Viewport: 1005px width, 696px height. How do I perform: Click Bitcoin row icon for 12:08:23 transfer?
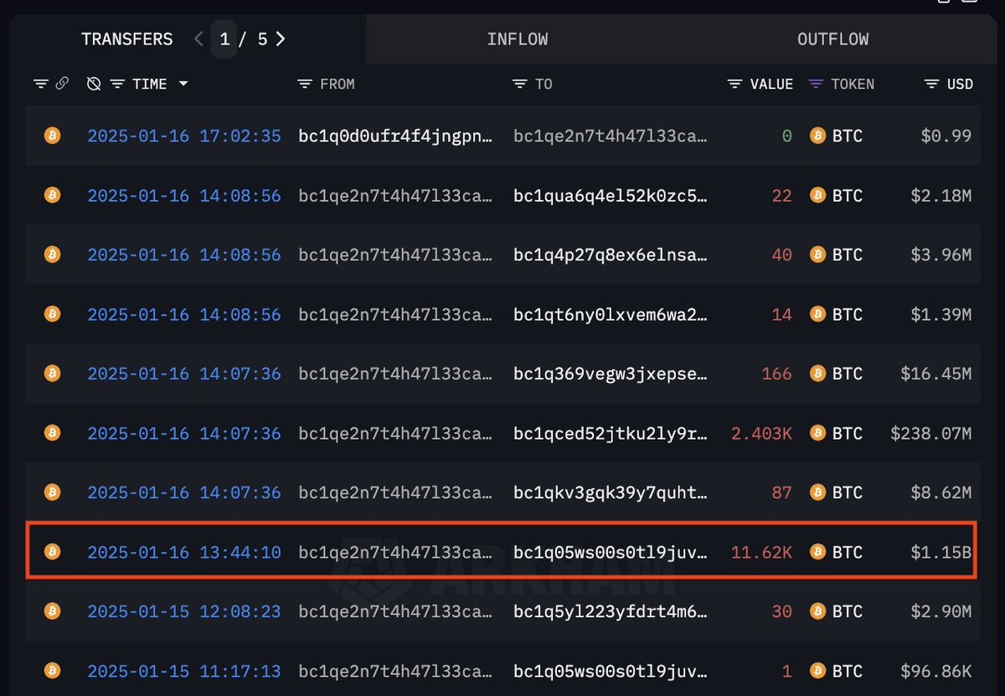point(53,611)
